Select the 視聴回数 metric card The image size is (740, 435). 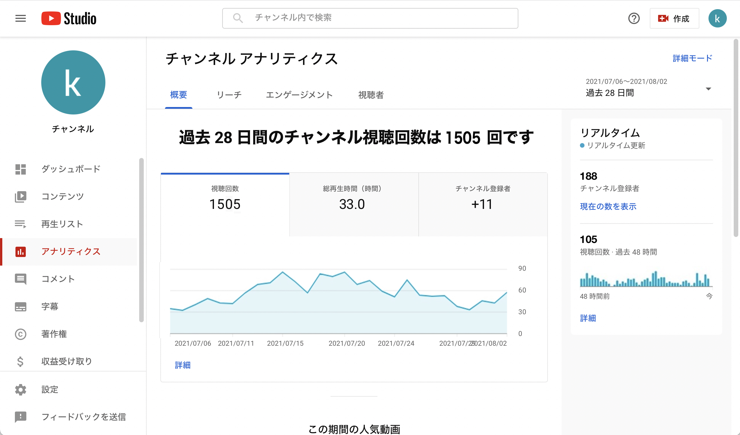pos(225,205)
